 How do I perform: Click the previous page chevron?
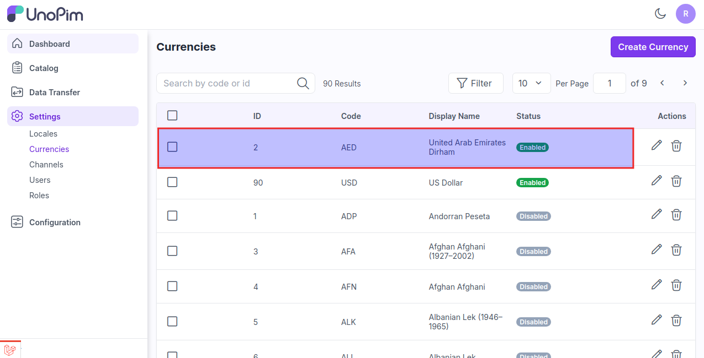pos(662,83)
